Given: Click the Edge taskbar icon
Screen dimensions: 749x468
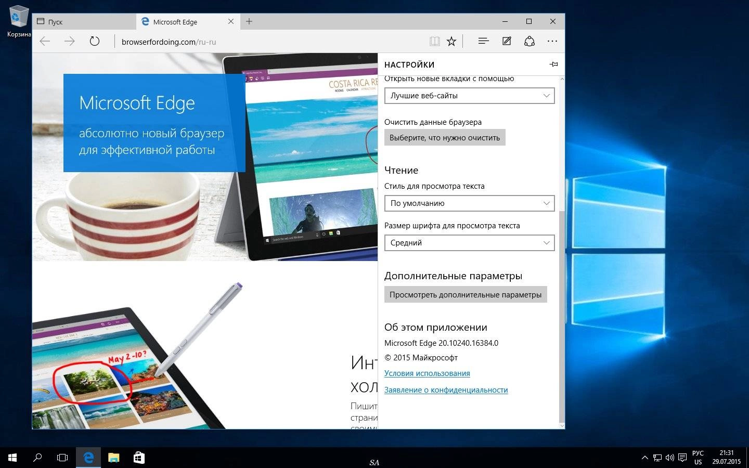Looking at the screenshot, I should pyautogui.click(x=88, y=458).
